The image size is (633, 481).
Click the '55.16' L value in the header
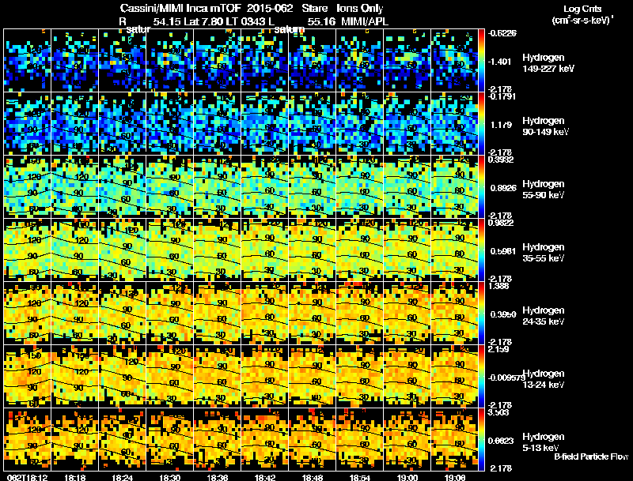coord(321,22)
